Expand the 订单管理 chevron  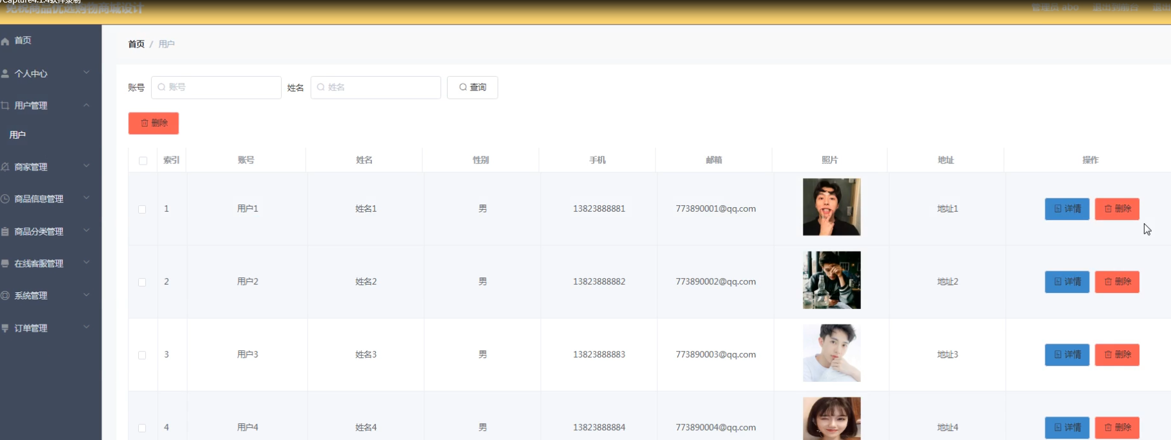pos(87,327)
